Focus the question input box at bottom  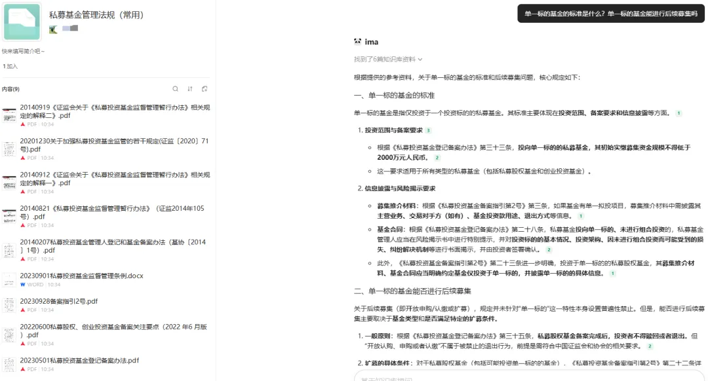pyautogui.click(x=529, y=376)
